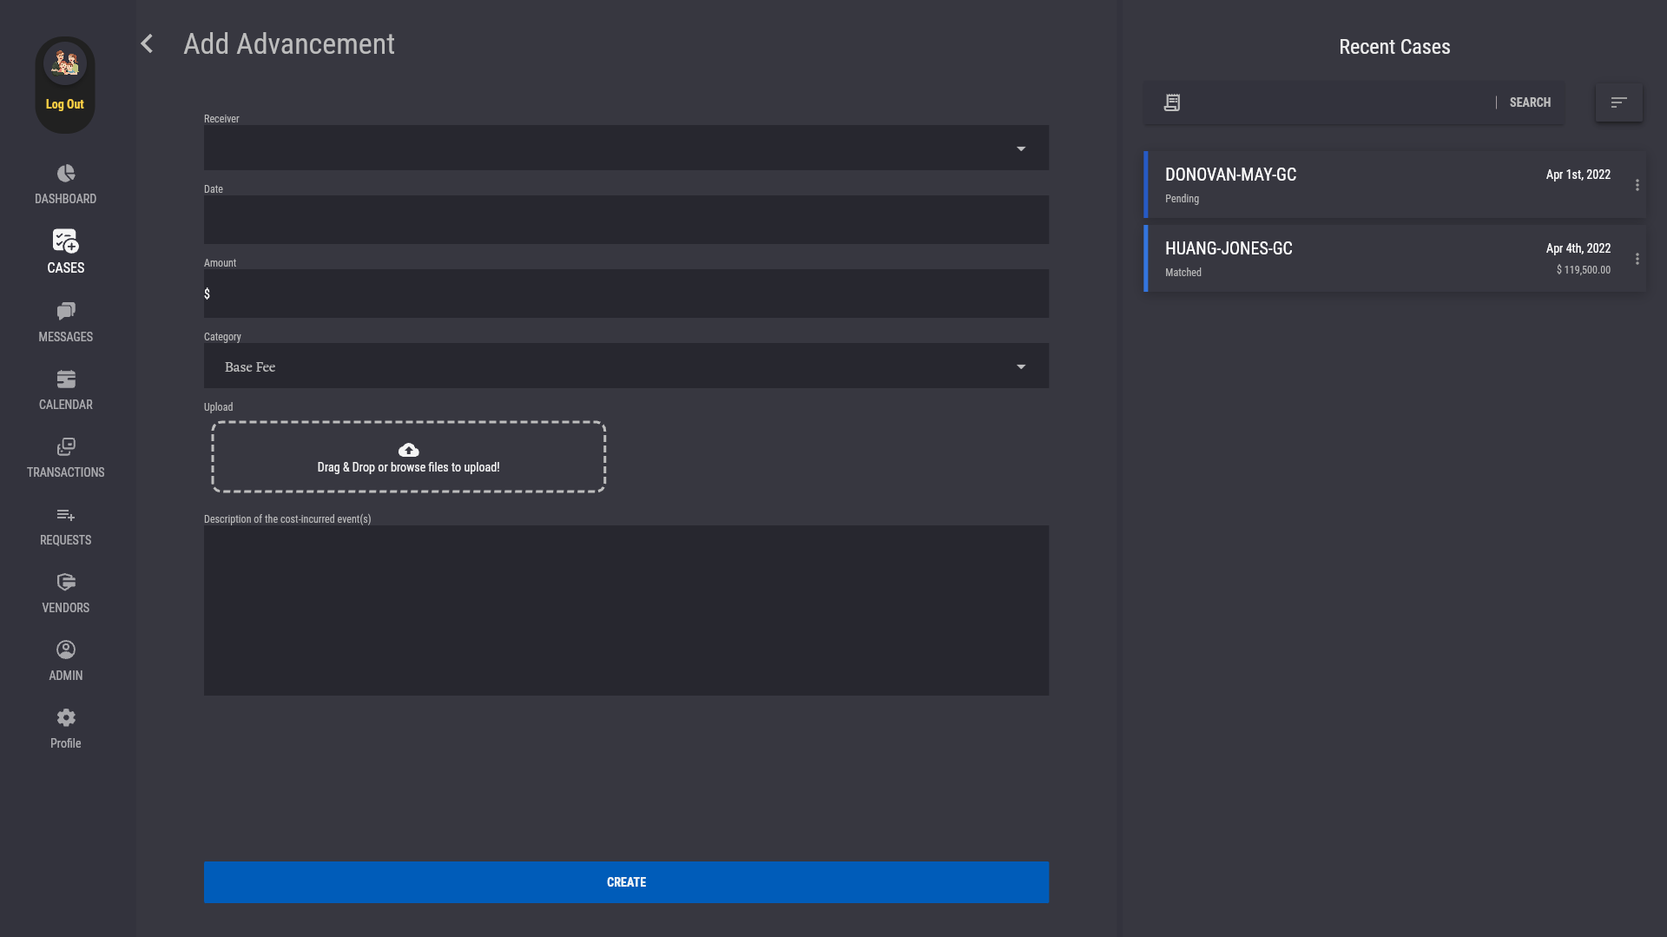Image resolution: width=1667 pixels, height=937 pixels.
Task: Click the Log Out button
Action: [x=65, y=104]
